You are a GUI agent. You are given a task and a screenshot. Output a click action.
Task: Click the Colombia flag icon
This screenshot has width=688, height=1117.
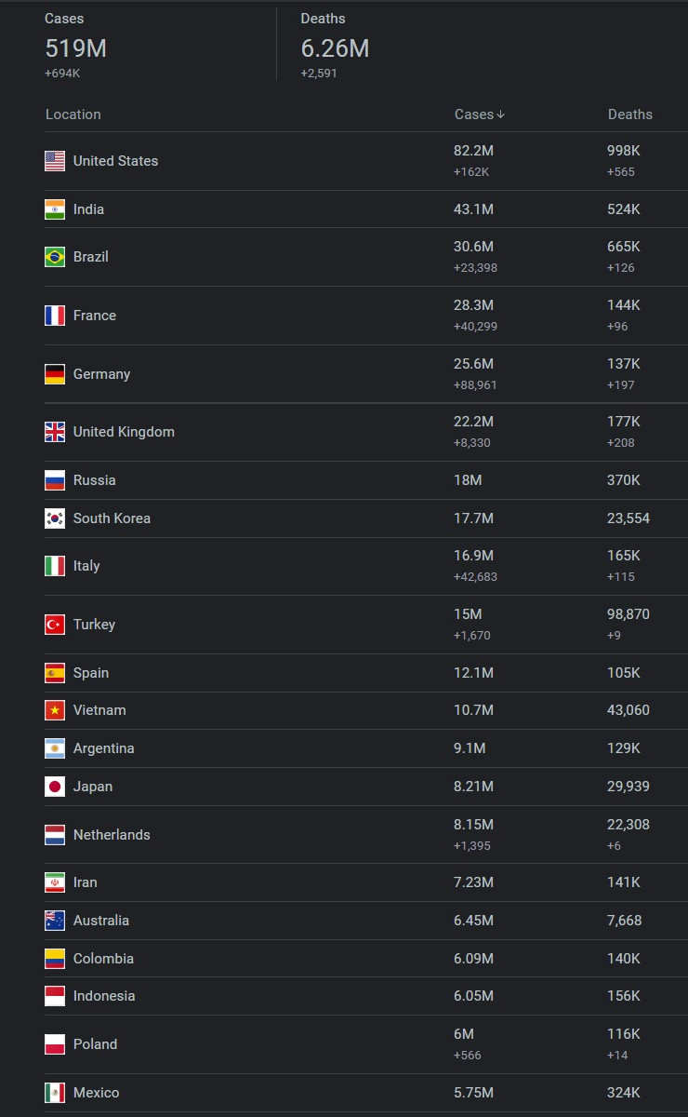pos(55,959)
